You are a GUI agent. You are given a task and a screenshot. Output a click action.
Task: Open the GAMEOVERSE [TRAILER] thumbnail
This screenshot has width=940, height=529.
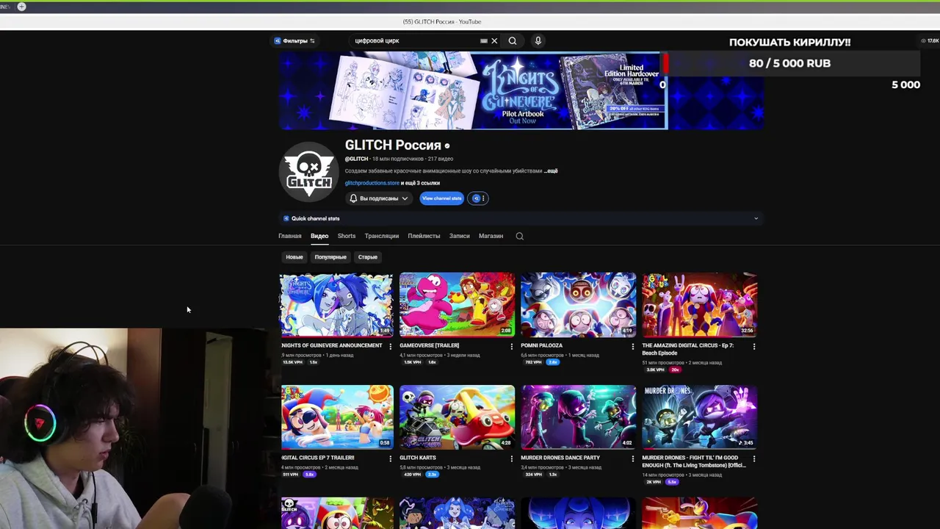457,305
